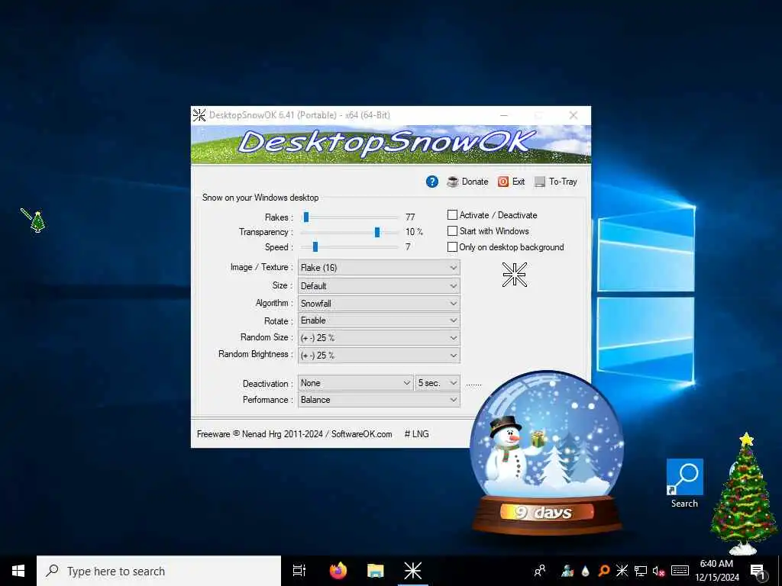Click the DesktopSnowOK banner image
Image resolution: width=782 pixels, height=586 pixels.
[391, 144]
